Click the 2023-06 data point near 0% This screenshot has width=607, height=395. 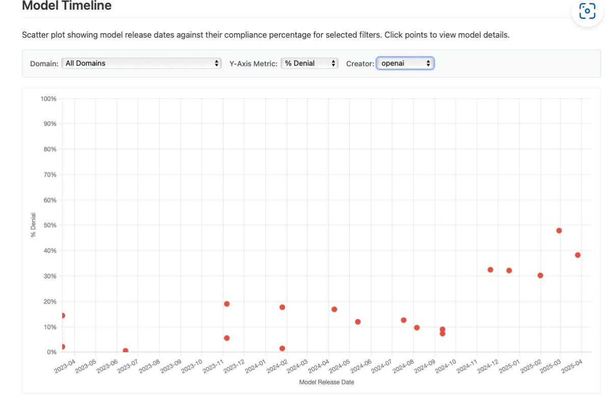pos(125,351)
